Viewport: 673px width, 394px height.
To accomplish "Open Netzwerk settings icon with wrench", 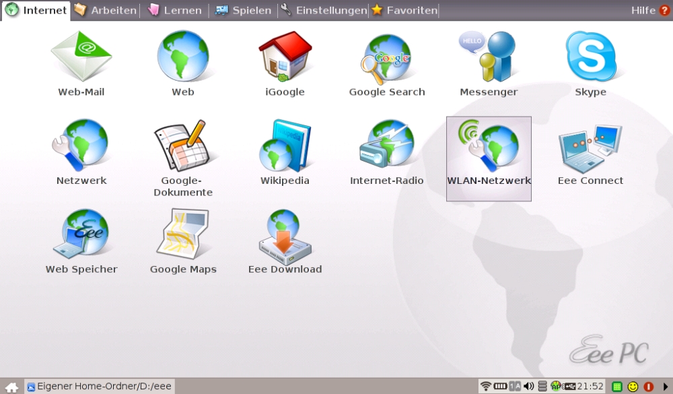I will coord(81,145).
